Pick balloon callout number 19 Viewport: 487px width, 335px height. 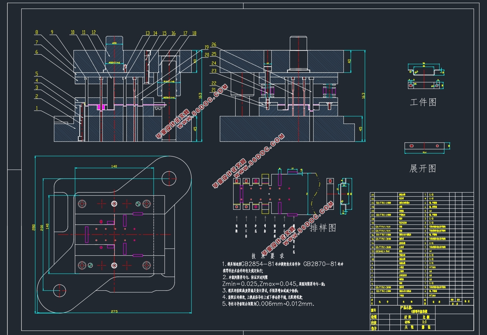(206, 47)
